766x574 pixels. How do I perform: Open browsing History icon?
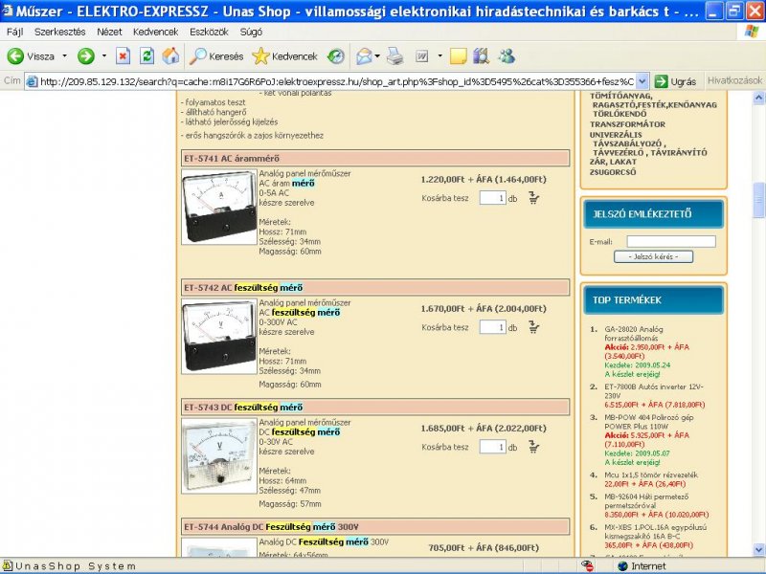336,56
